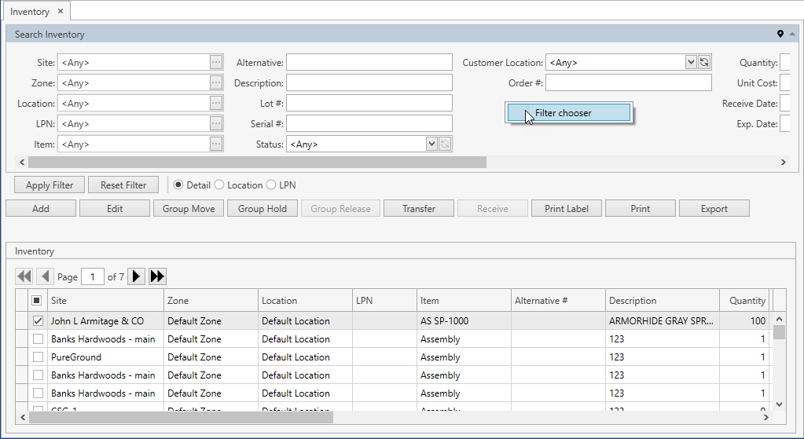
Task: Open the Site lookup ellipsis button
Action: click(216, 63)
